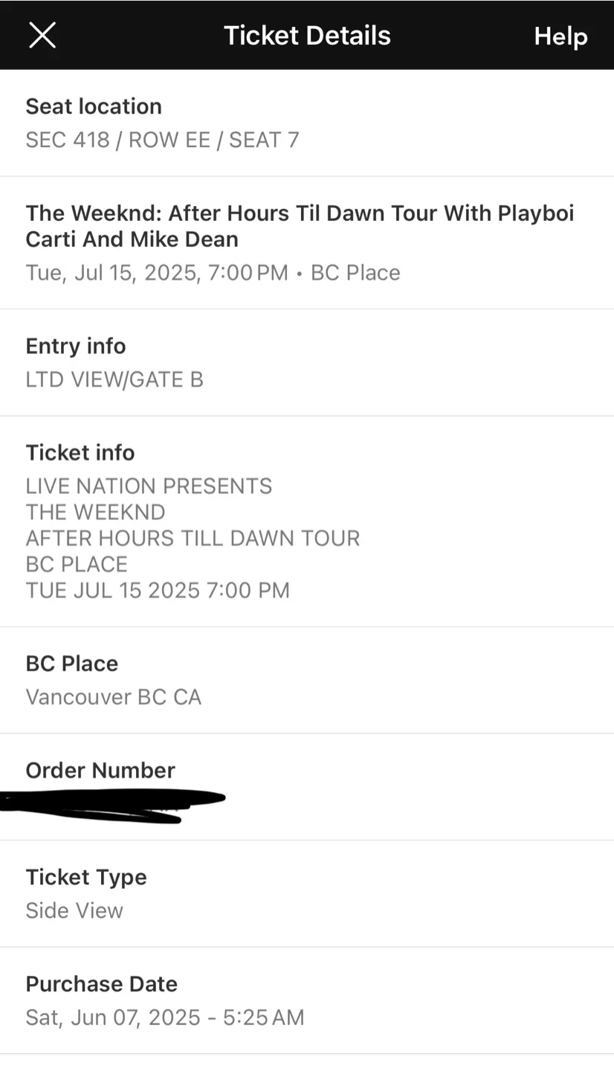Tap the blacked-out order number value

tap(112, 805)
